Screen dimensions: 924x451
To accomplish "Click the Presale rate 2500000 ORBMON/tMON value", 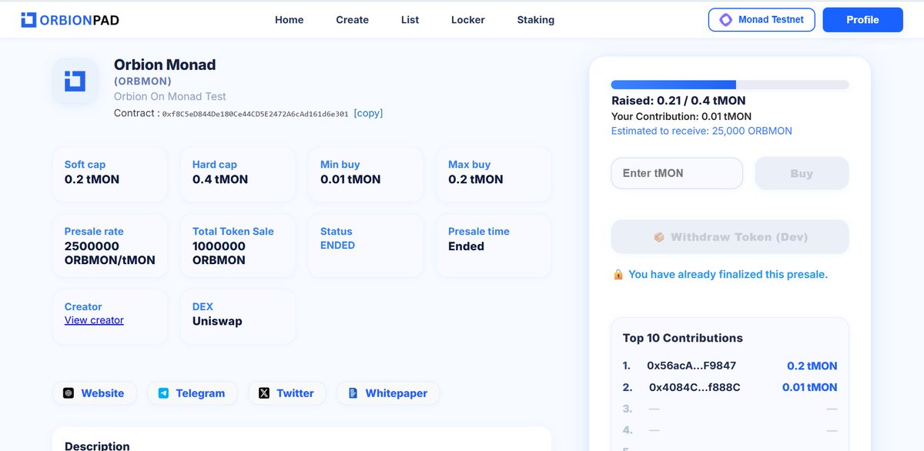I will pos(110,253).
